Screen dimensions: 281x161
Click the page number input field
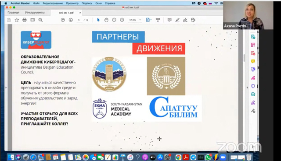pos(79,20)
